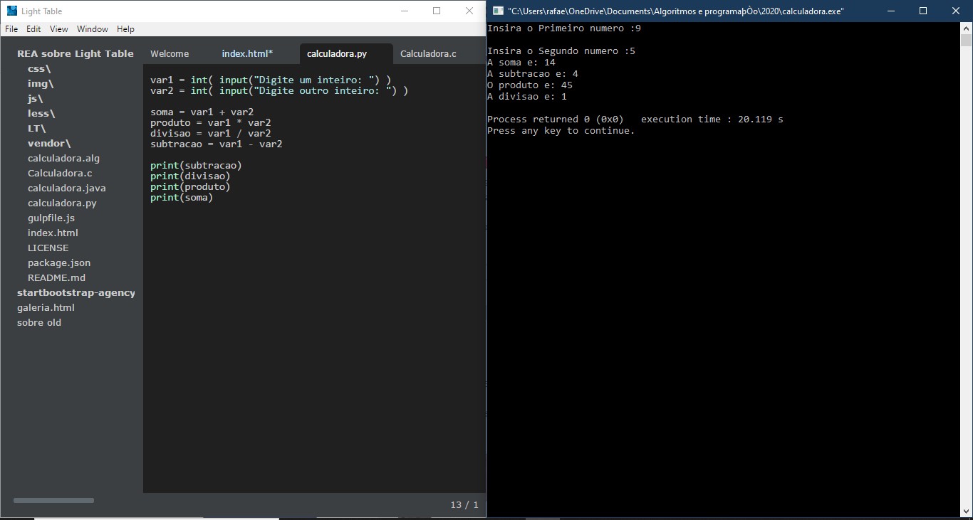Click the "Digite um inteiro: " string in the code

(x=313, y=80)
